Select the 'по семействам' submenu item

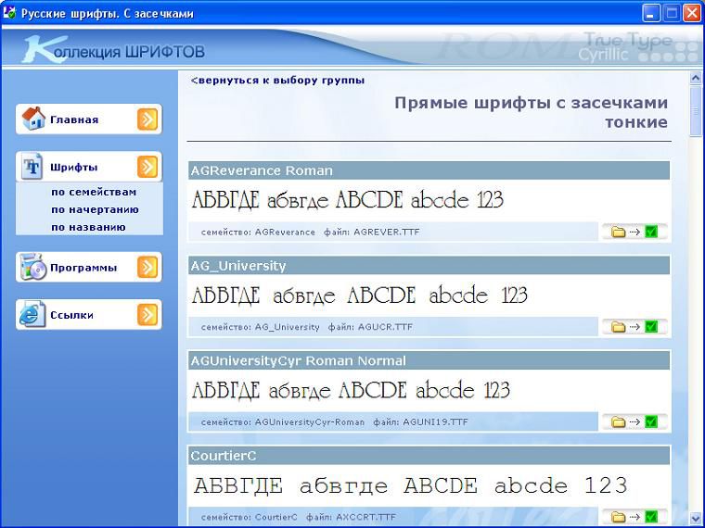(94, 193)
